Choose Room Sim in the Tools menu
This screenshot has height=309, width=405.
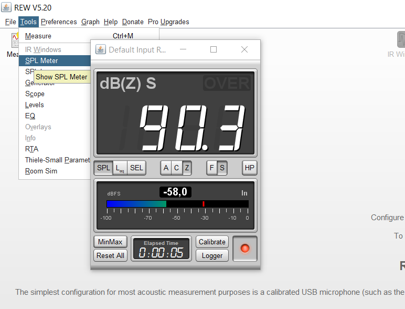click(x=55, y=171)
